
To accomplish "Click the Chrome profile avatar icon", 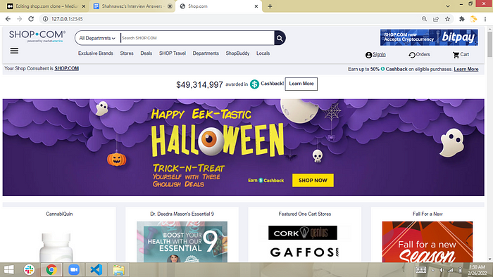I will point(473,19).
